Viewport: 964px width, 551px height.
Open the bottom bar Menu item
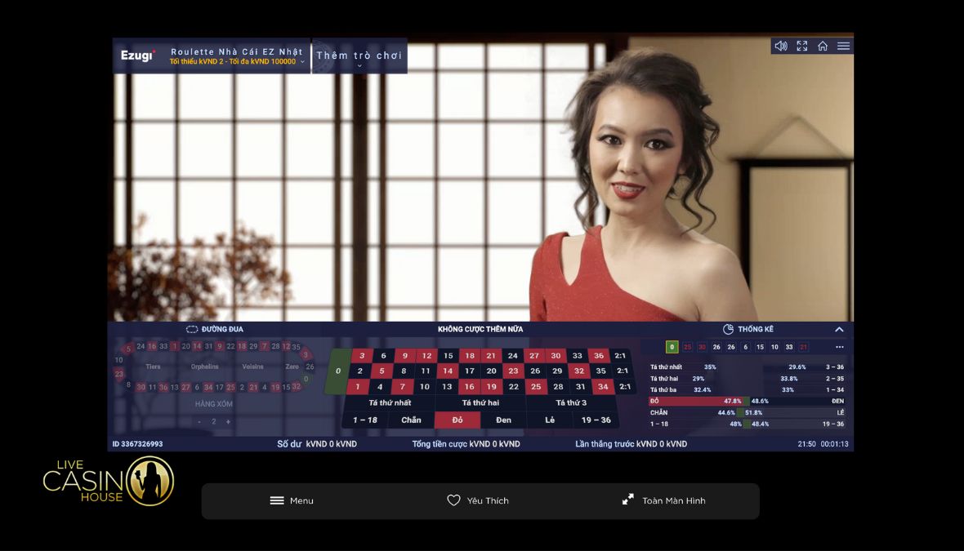coord(292,500)
